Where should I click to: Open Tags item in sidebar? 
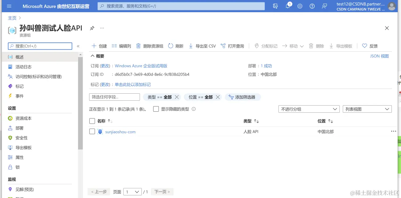(x=40, y=86)
